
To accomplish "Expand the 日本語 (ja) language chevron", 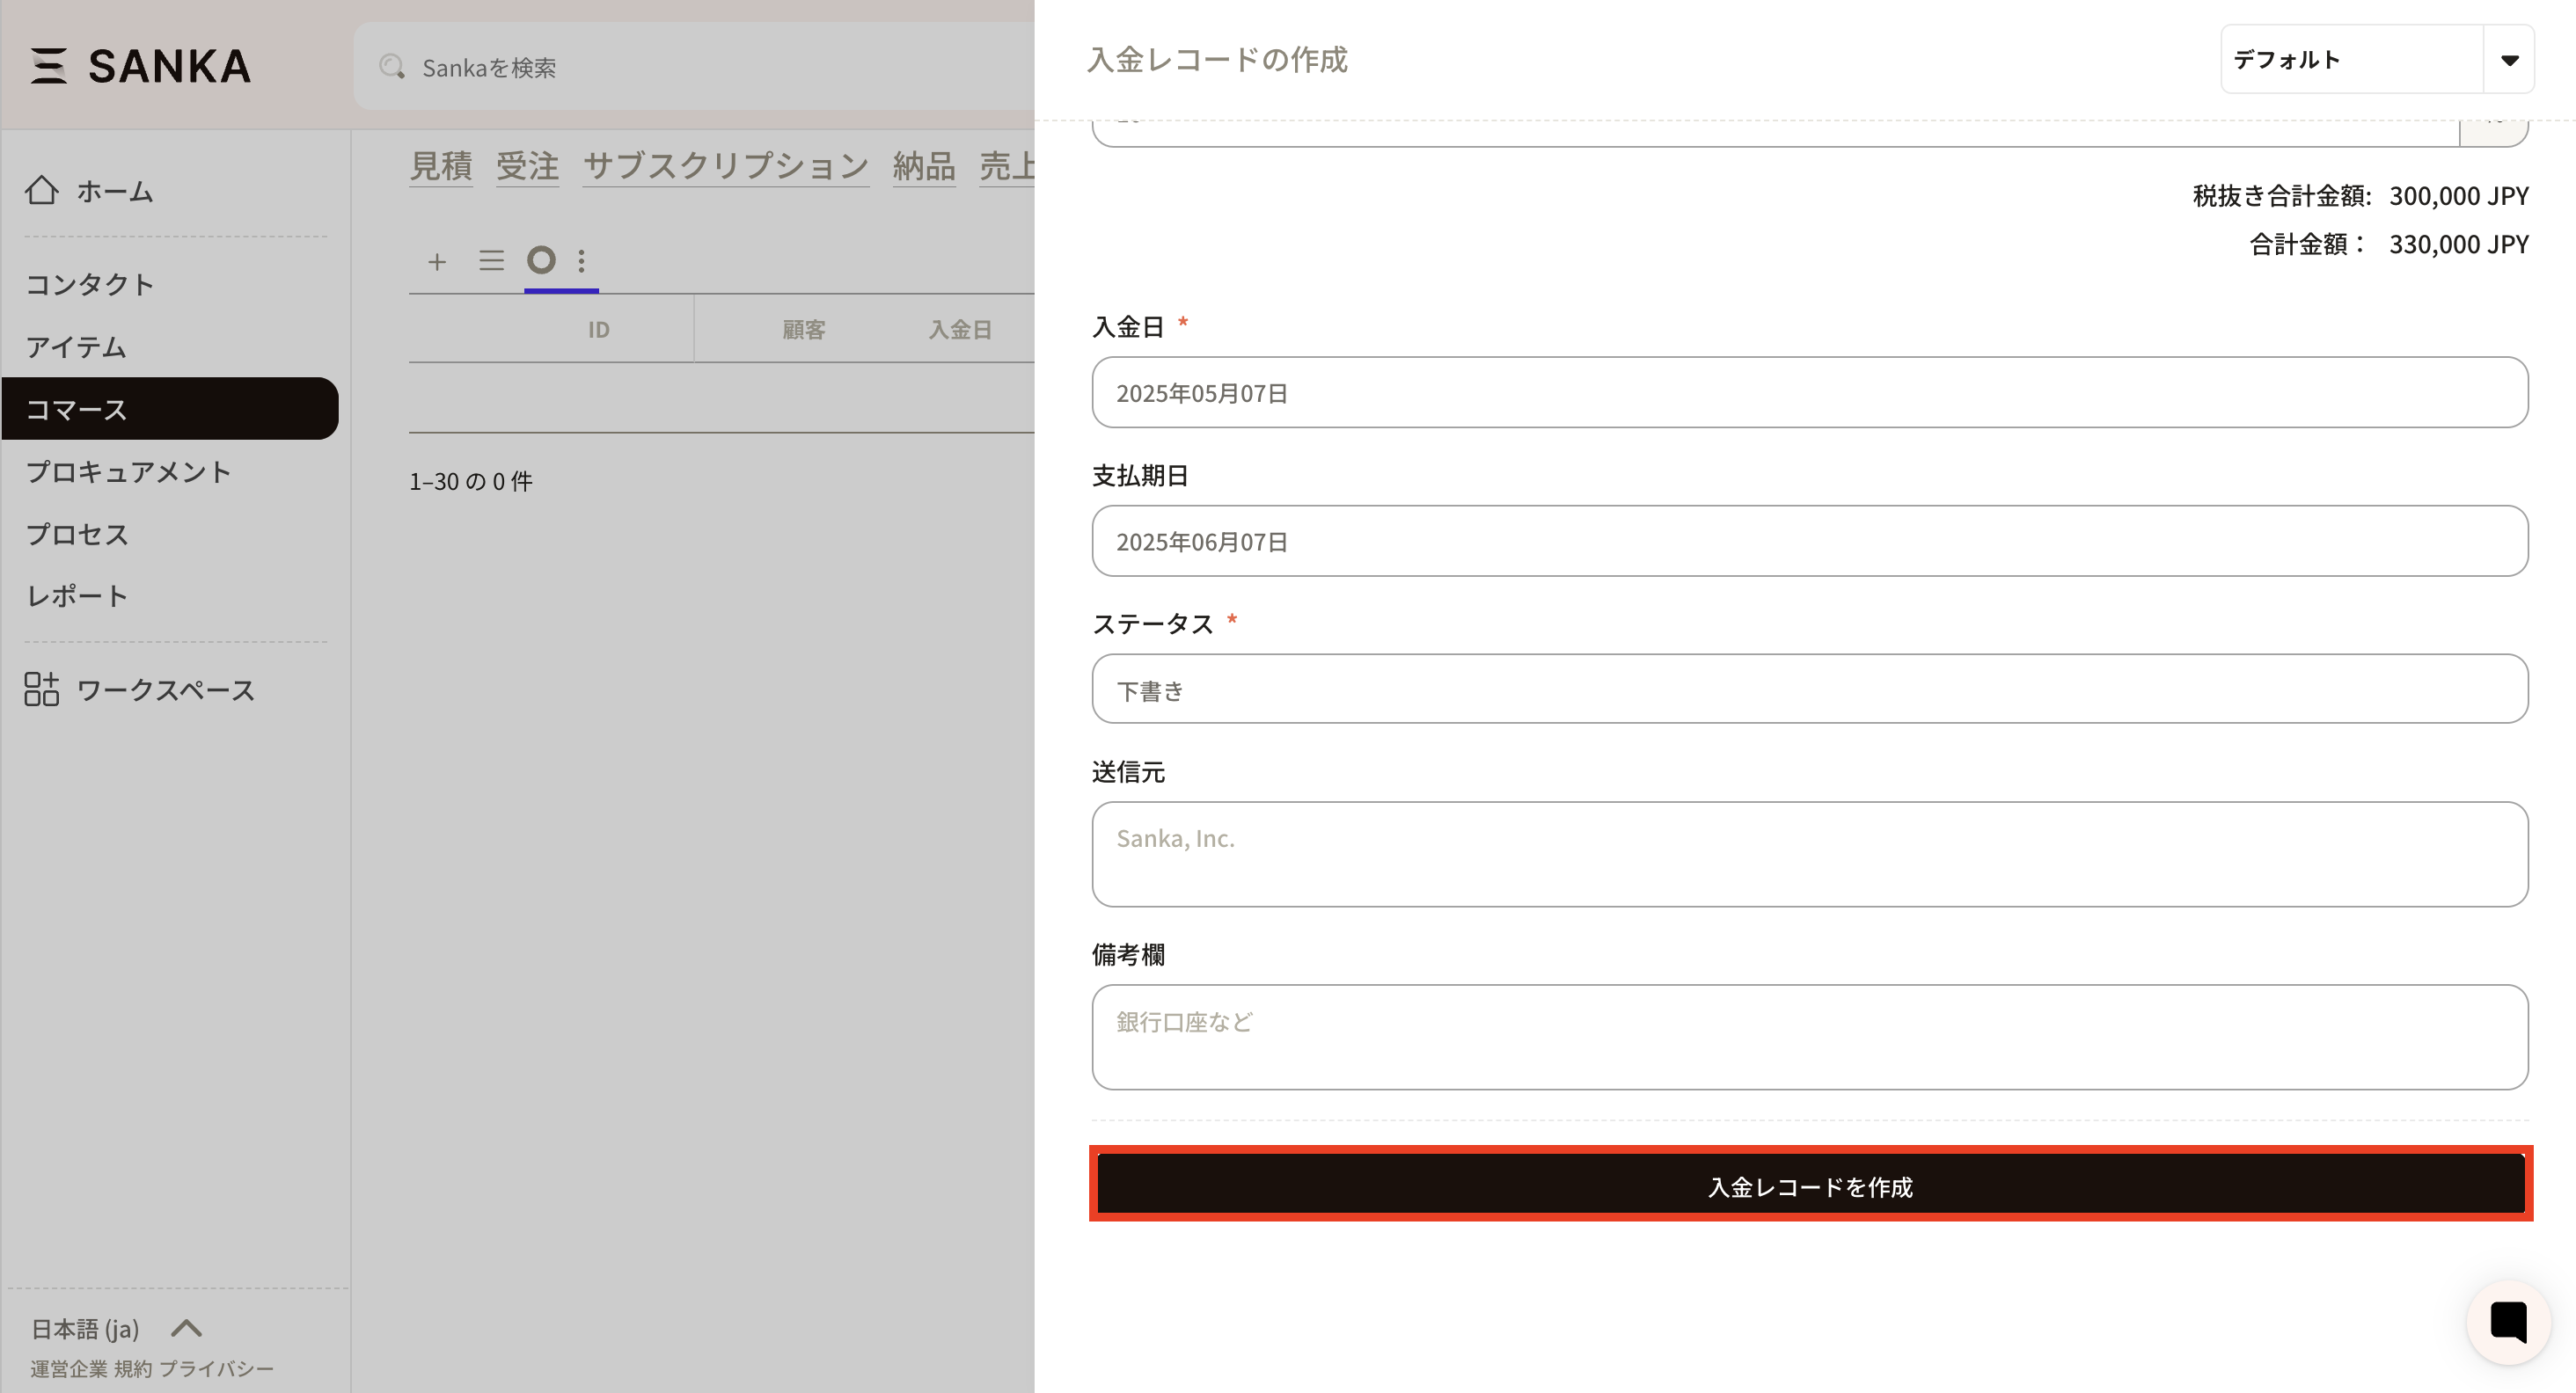I will (187, 1328).
